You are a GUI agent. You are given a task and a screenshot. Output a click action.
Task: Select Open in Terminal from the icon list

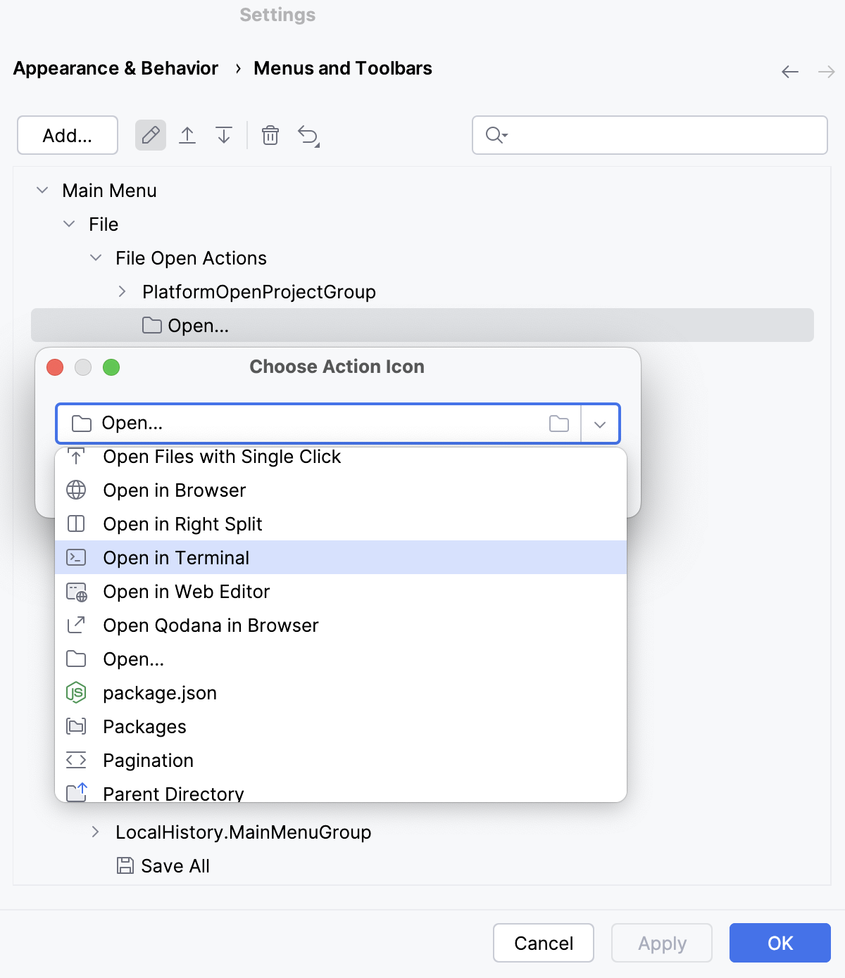pos(177,557)
